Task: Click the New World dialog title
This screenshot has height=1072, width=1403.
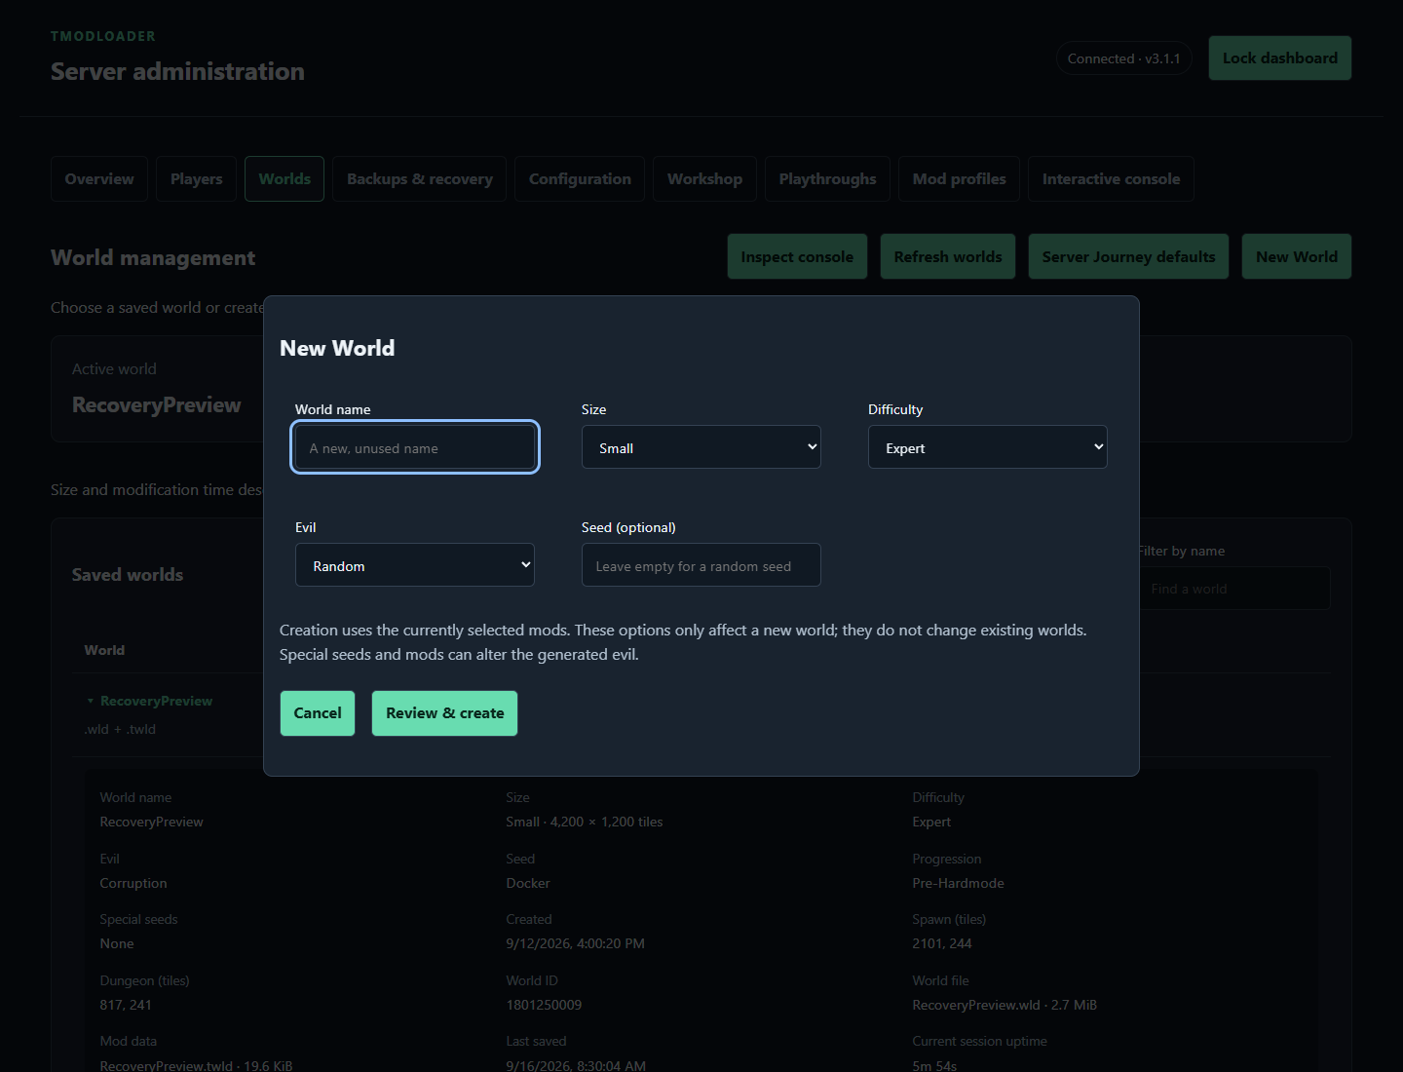Action: 337,348
